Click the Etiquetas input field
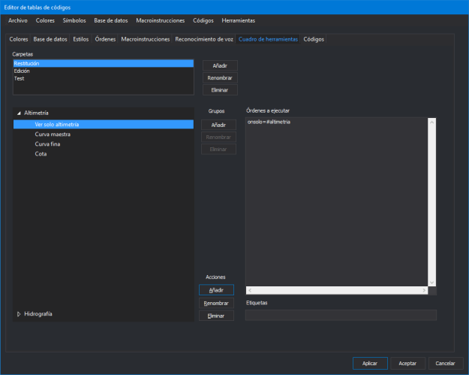Image resolution: width=469 pixels, height=375 pixels. (x=340, y=316)
